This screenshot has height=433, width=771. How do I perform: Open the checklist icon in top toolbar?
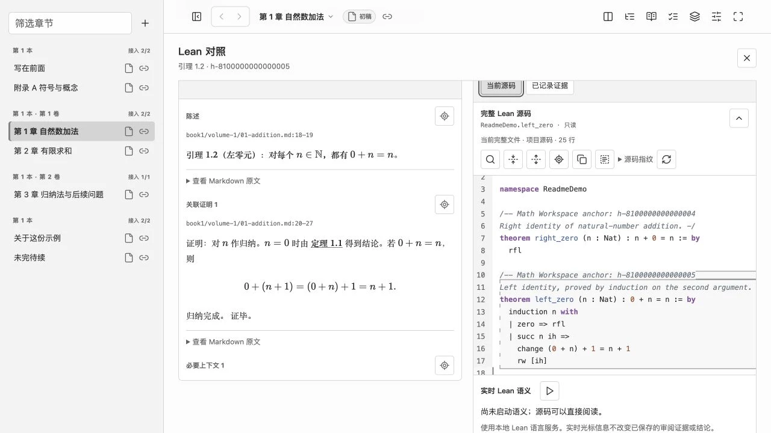point(673,17)
